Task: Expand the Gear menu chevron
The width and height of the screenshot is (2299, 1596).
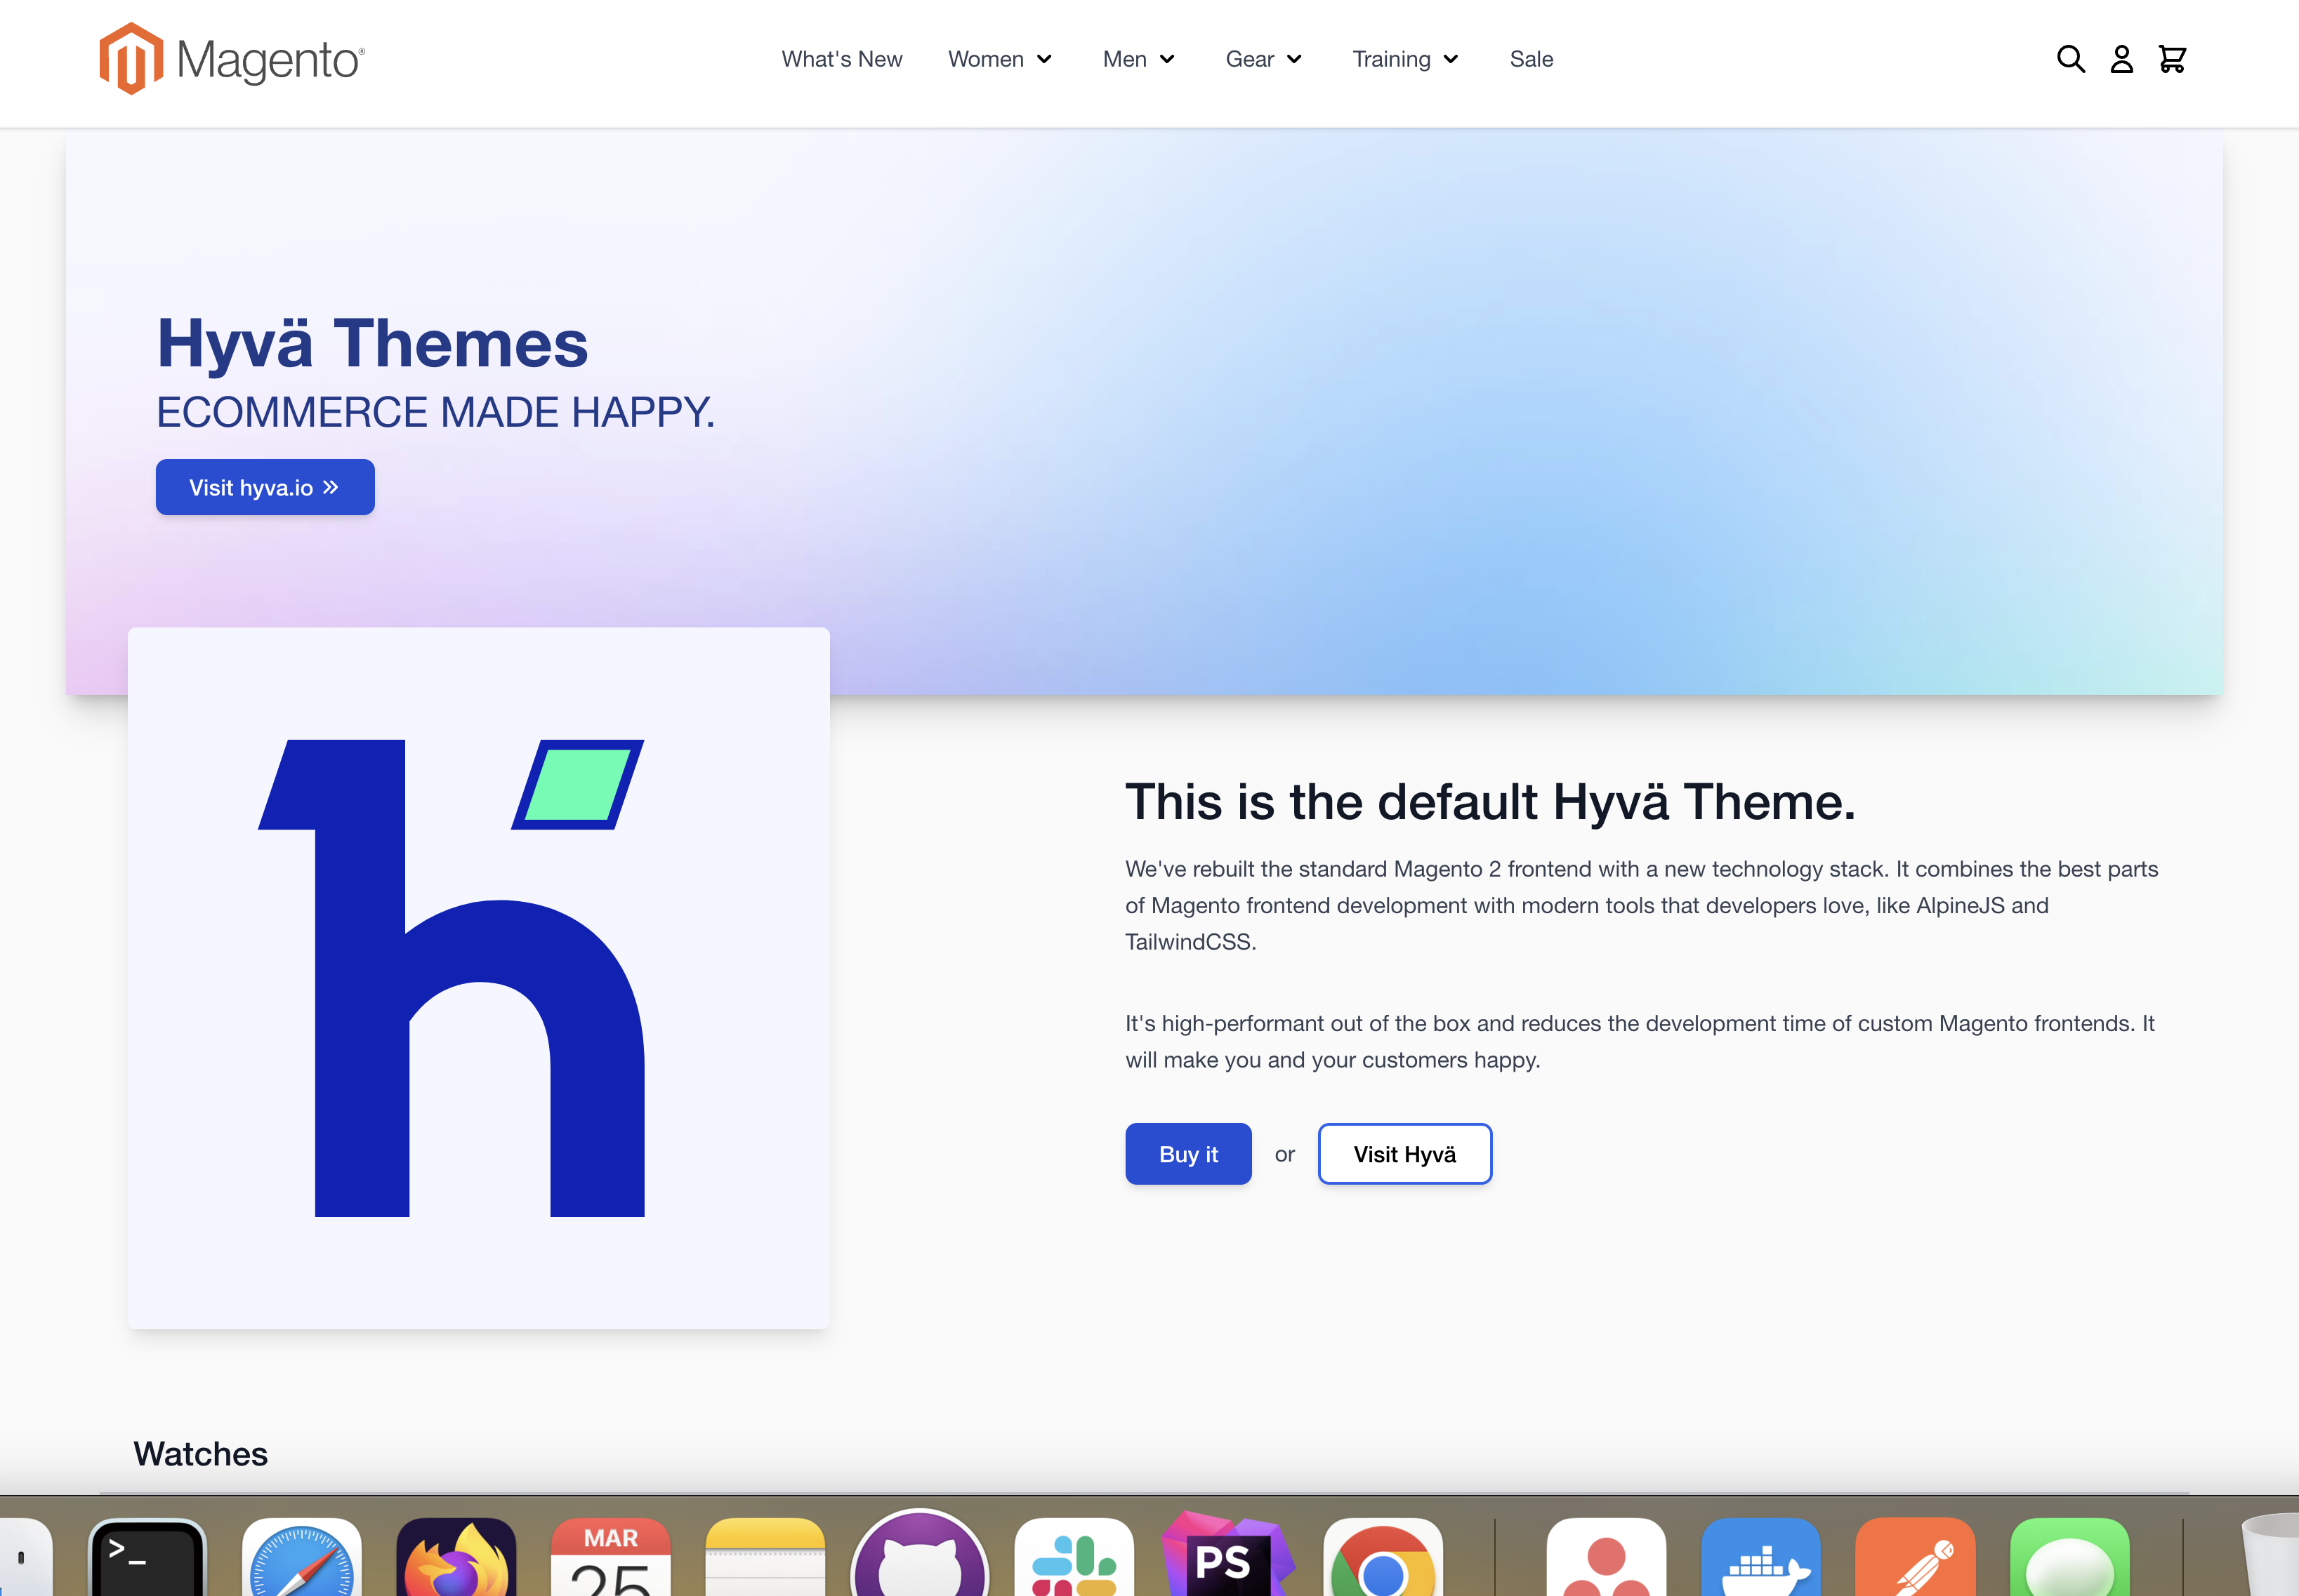Action: click(x=1293, y=59)
